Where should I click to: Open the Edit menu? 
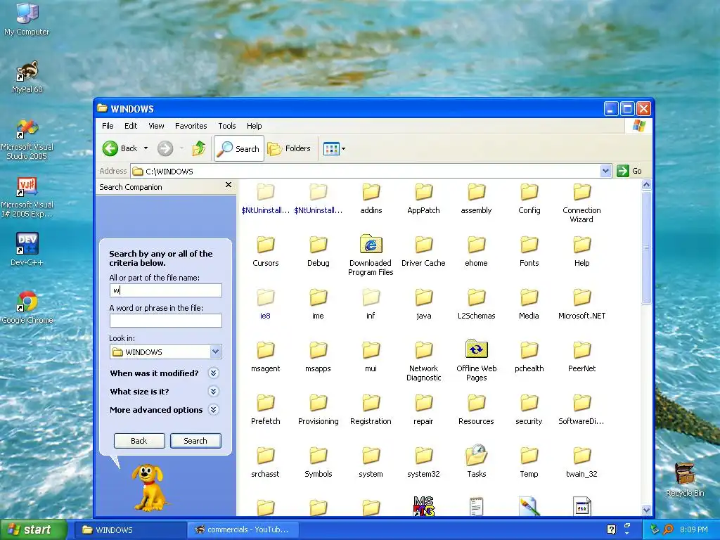[131, 126]
